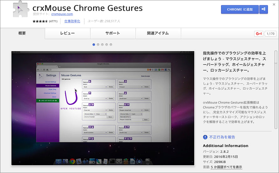Screen dimensions: 279x173
Task: Open the Reopen closed tab dropdown in screenshot
Action: (x=131, y=110)
